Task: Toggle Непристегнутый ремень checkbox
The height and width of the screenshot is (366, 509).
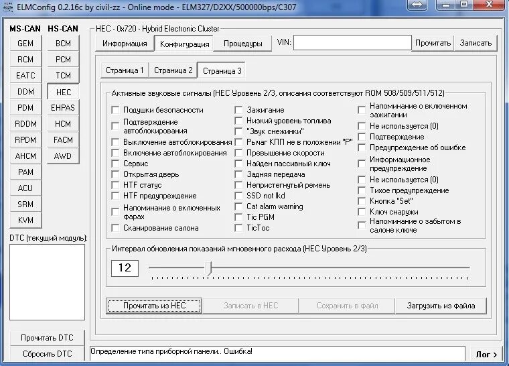Action: point(238,185)
